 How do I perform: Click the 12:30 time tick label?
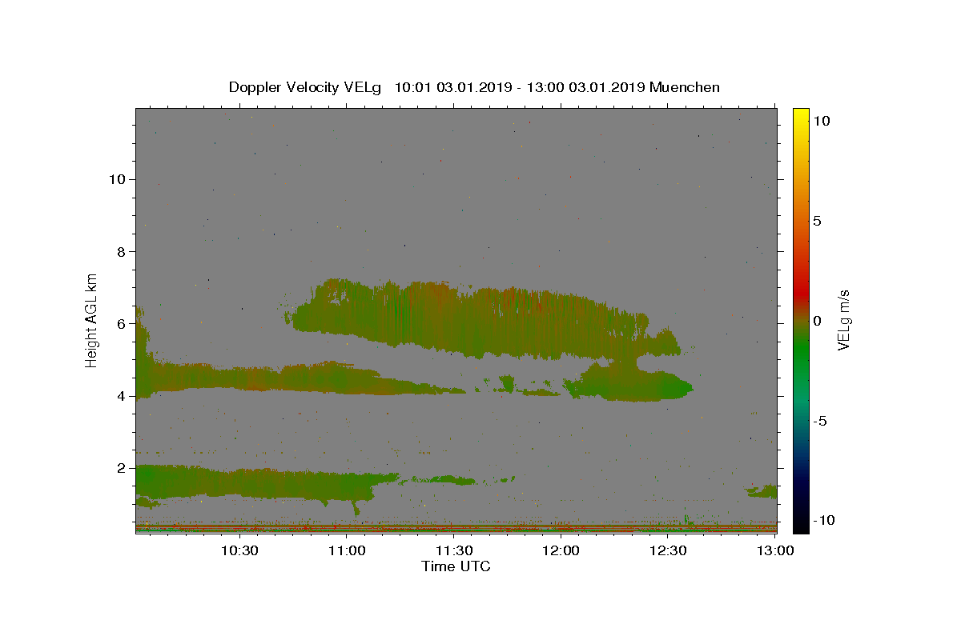[x=667, y=550]
